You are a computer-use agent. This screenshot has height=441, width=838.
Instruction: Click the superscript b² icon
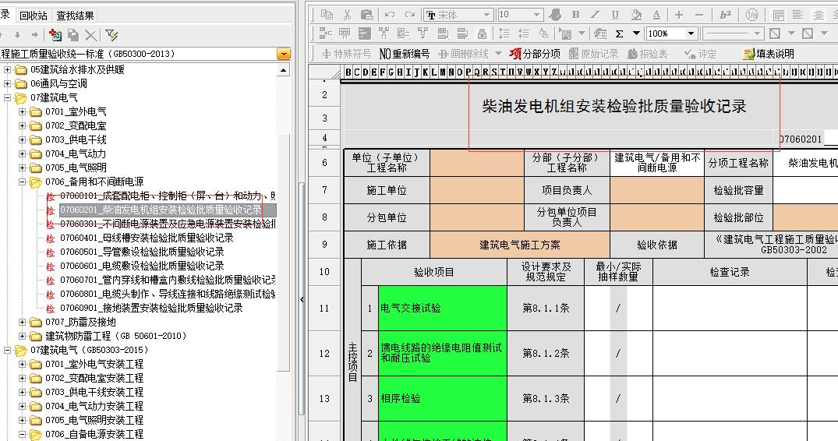click(726, 15)
